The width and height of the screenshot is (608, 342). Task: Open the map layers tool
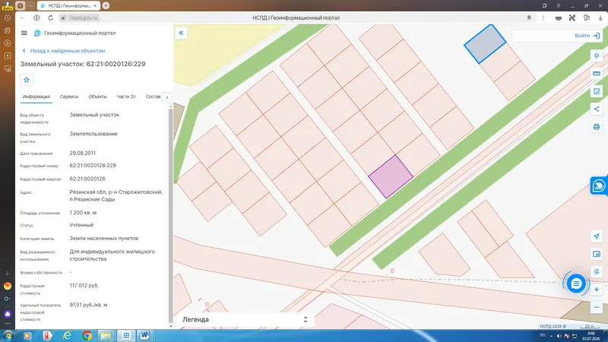point(597,55)
